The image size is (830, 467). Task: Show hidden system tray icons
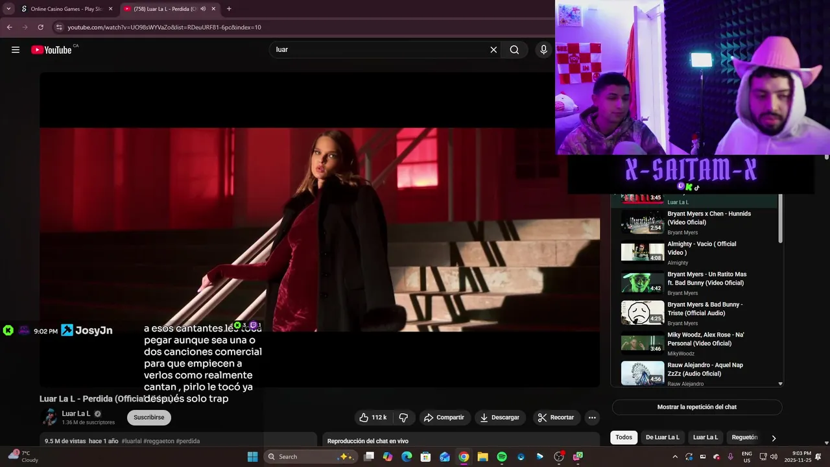(675, 457)
